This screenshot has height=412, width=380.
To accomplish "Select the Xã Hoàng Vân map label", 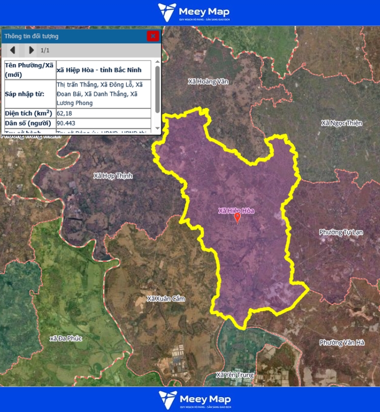I will [x=208, y=81].
